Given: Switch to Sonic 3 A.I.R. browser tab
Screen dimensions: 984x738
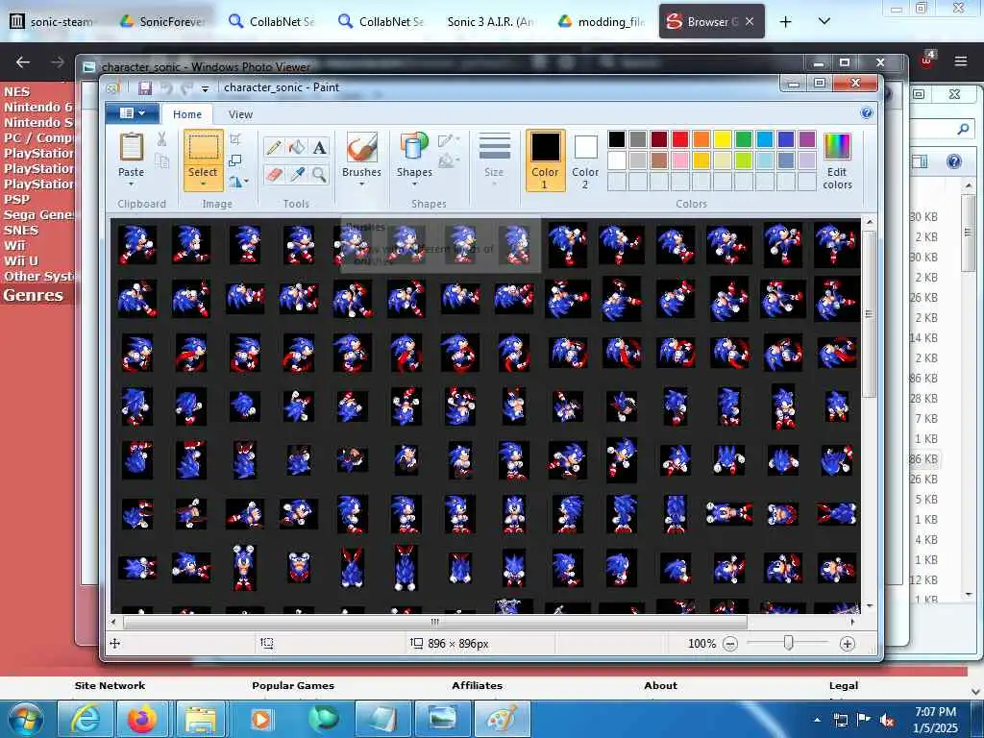Looking at the screenshot, I should [490, 21].
